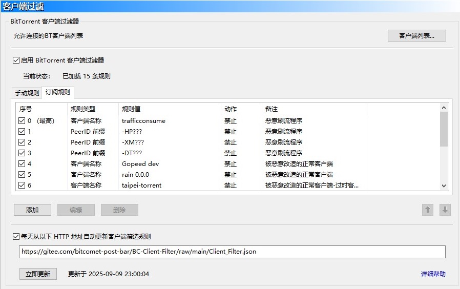Screen dimensions: 460x289
Task: Click the 规则值 column header
Action: click(x=131, y=109)
